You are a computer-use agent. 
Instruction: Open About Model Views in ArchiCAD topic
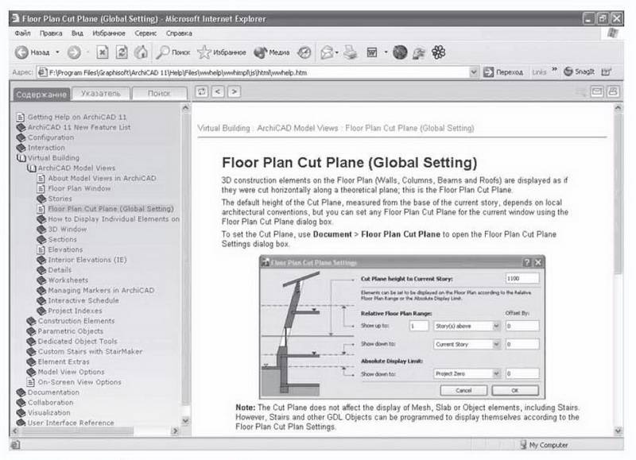pyautogui.click(x=102, y=178)
